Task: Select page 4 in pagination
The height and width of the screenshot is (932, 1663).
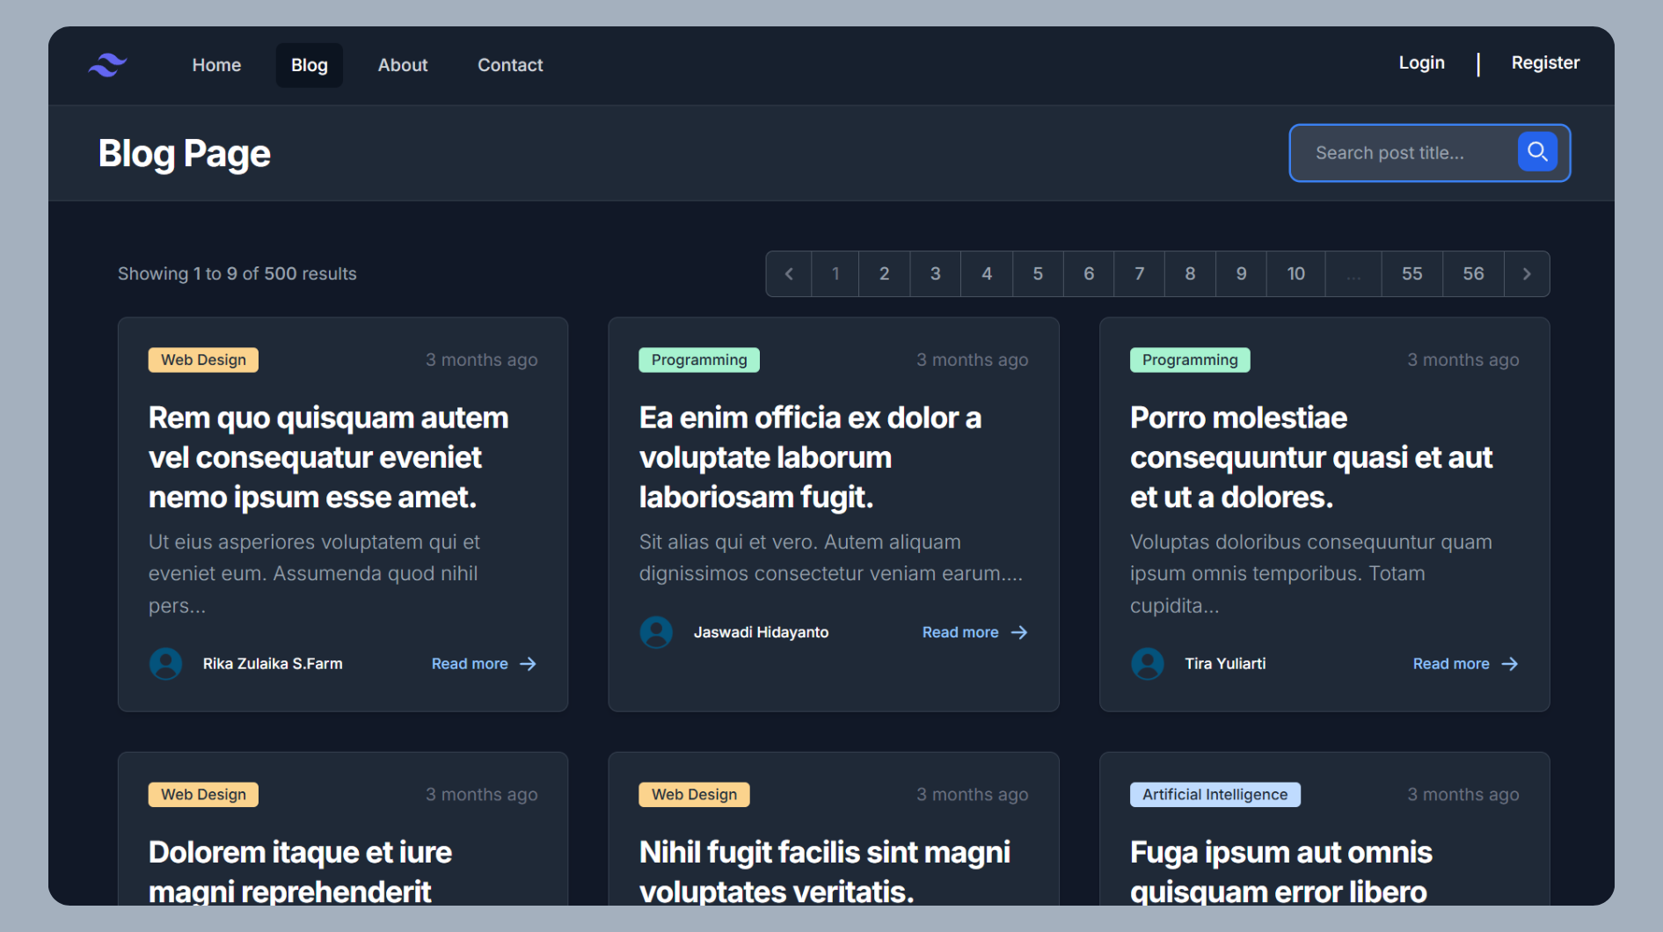Action: pyautogui.click(x=987, y=274)
